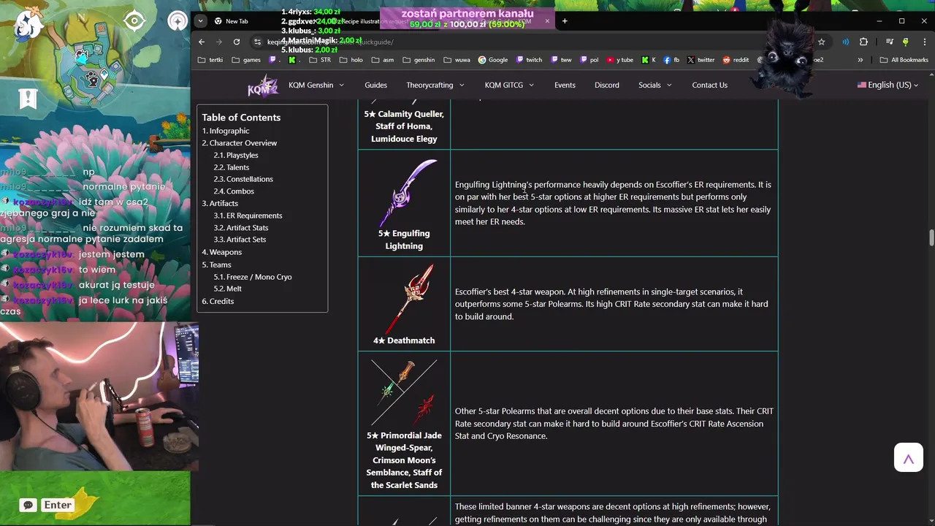Click the chat bubble icon next to Enter

click(28, 505)
